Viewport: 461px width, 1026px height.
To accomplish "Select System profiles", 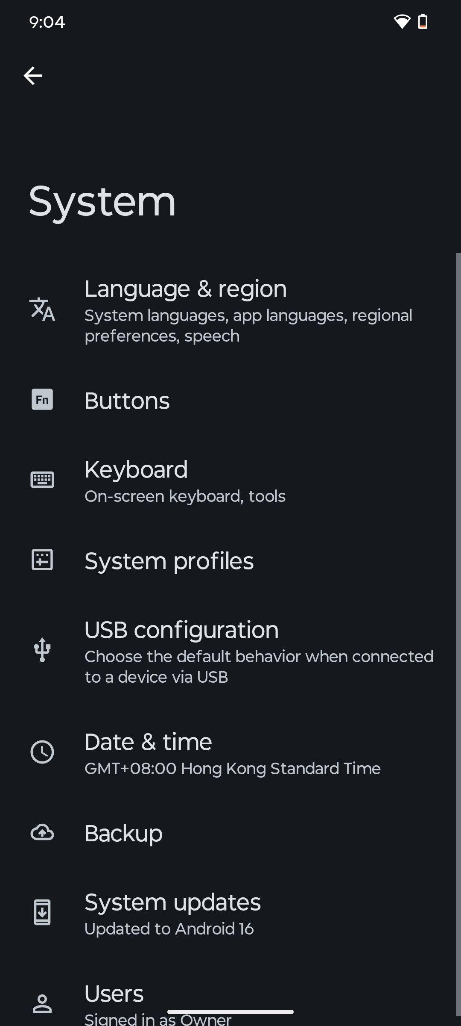I will point(169,561).
